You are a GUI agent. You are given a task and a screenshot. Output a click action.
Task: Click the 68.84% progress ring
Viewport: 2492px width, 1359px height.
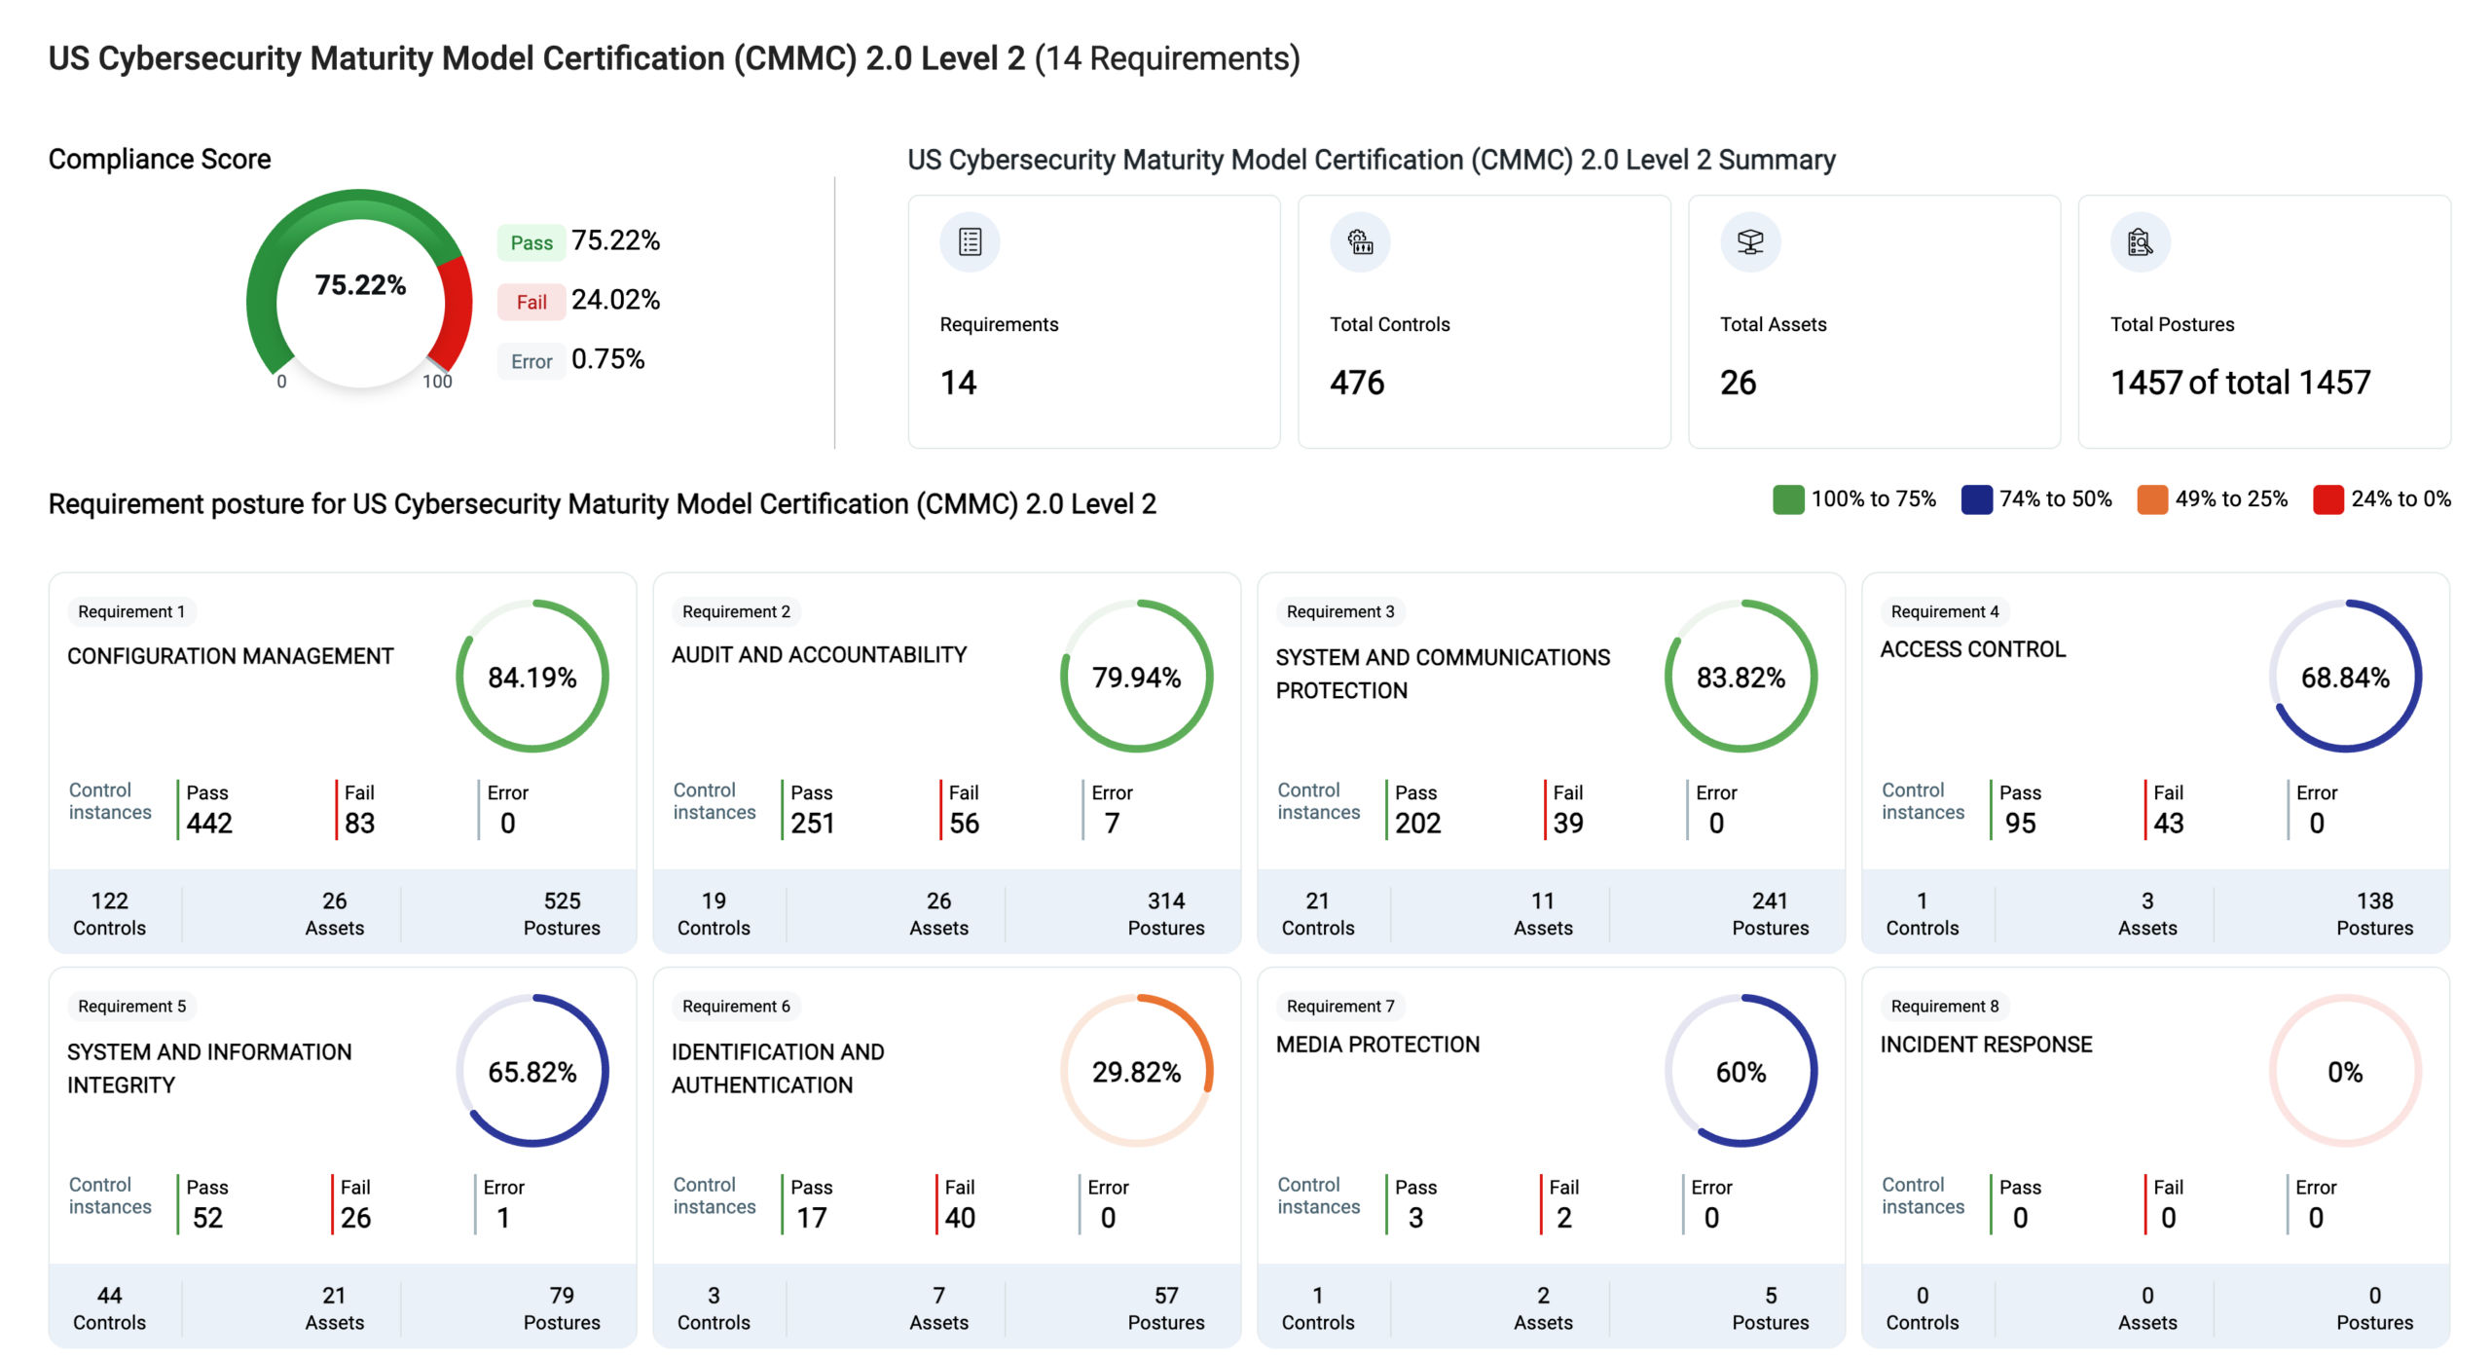pyautogui.click(x=2346, y=676)
